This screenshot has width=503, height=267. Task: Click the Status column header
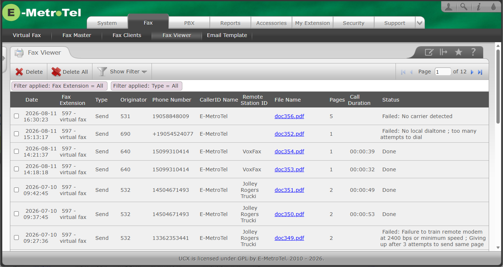[x=391, y=100]
